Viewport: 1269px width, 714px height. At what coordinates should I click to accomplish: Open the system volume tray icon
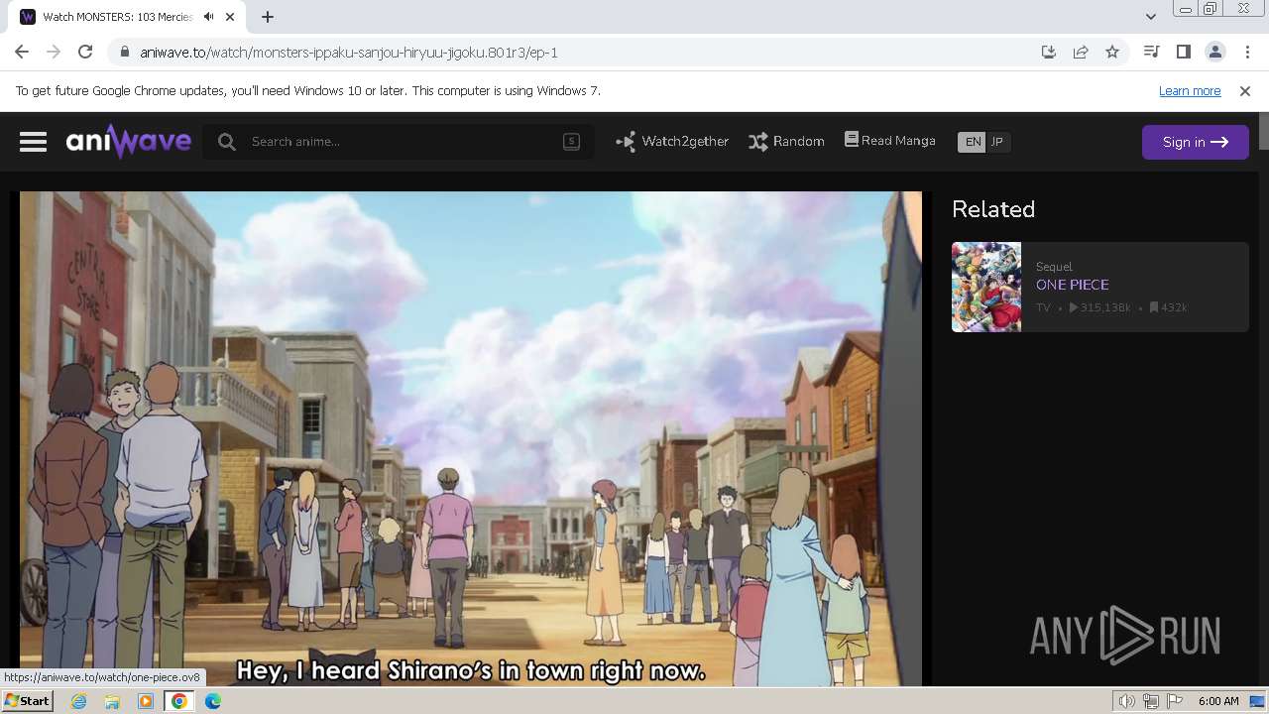tap(1127, 701)
